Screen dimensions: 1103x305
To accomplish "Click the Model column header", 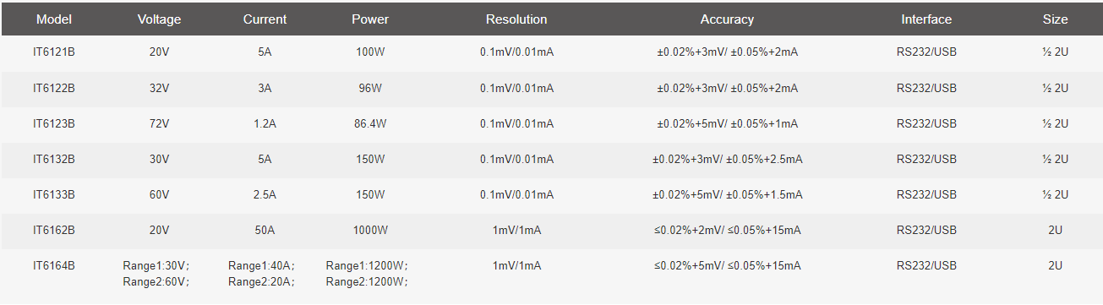I will click(x=54, y=19).
